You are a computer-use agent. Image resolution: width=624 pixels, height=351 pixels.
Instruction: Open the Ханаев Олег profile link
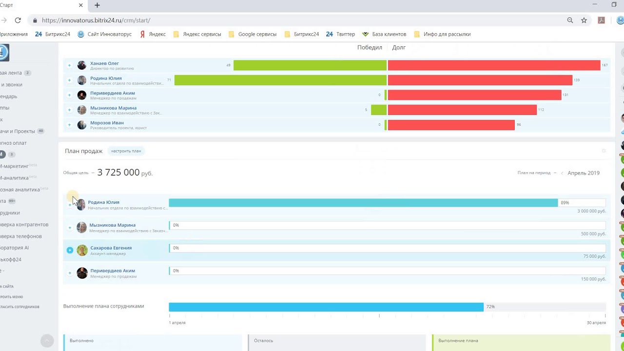click(x=104, y=63)
